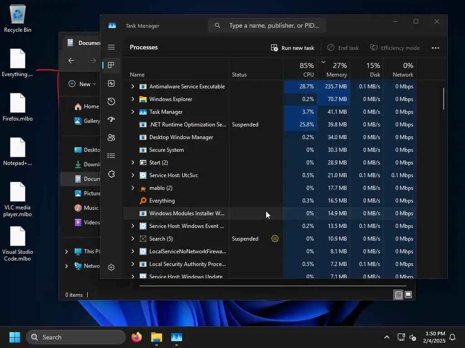Select the Processes page icon in sidebar
Viewport: 465px width, 348px height.
point(111,65)
